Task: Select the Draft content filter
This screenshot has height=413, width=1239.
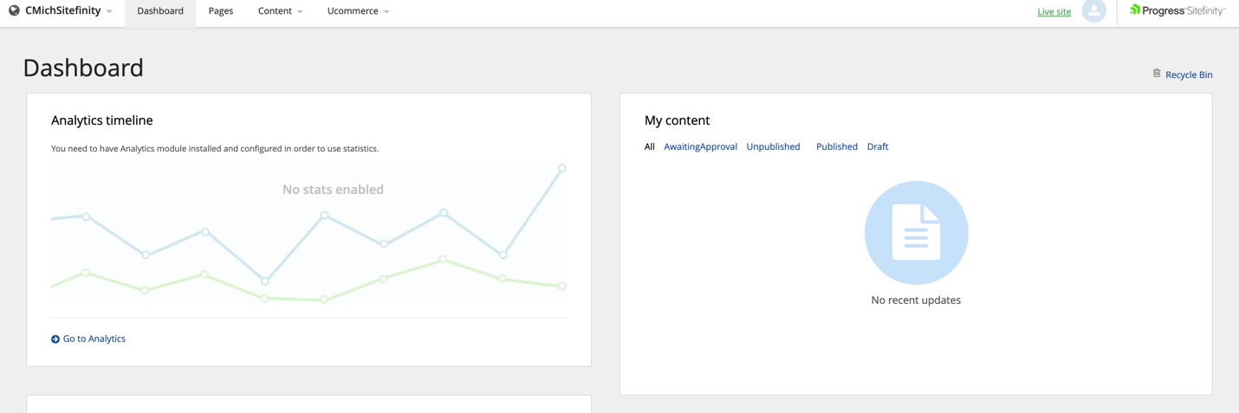Action: click(878, 147)
